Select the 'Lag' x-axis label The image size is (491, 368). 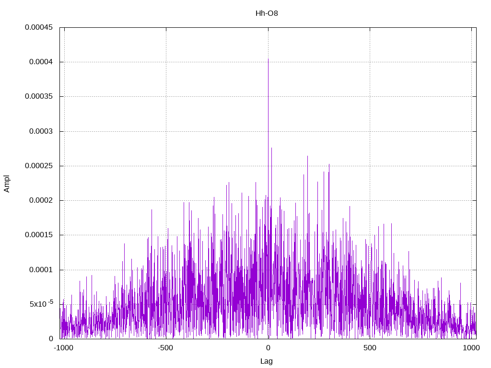coord(267,361)
